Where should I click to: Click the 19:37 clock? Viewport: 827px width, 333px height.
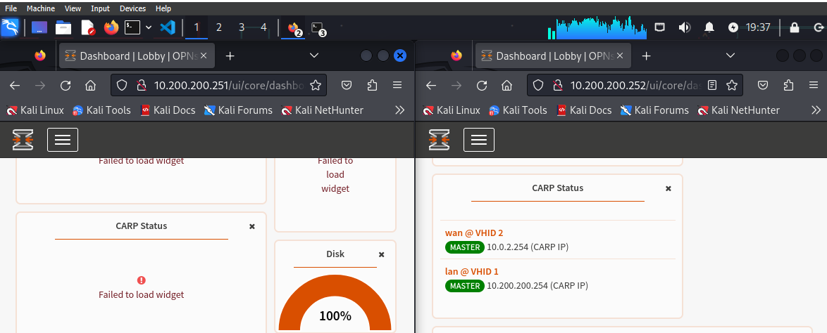[x=758, y=27]
